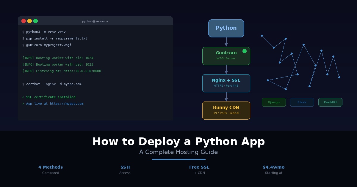Image resolution: width=357 pixels, height=187 pixels.
Task: Click the SSH Access stat
Action: 125,169
